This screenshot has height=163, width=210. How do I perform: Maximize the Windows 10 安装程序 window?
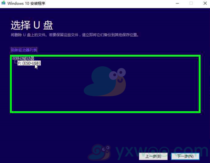pos(191,3)
